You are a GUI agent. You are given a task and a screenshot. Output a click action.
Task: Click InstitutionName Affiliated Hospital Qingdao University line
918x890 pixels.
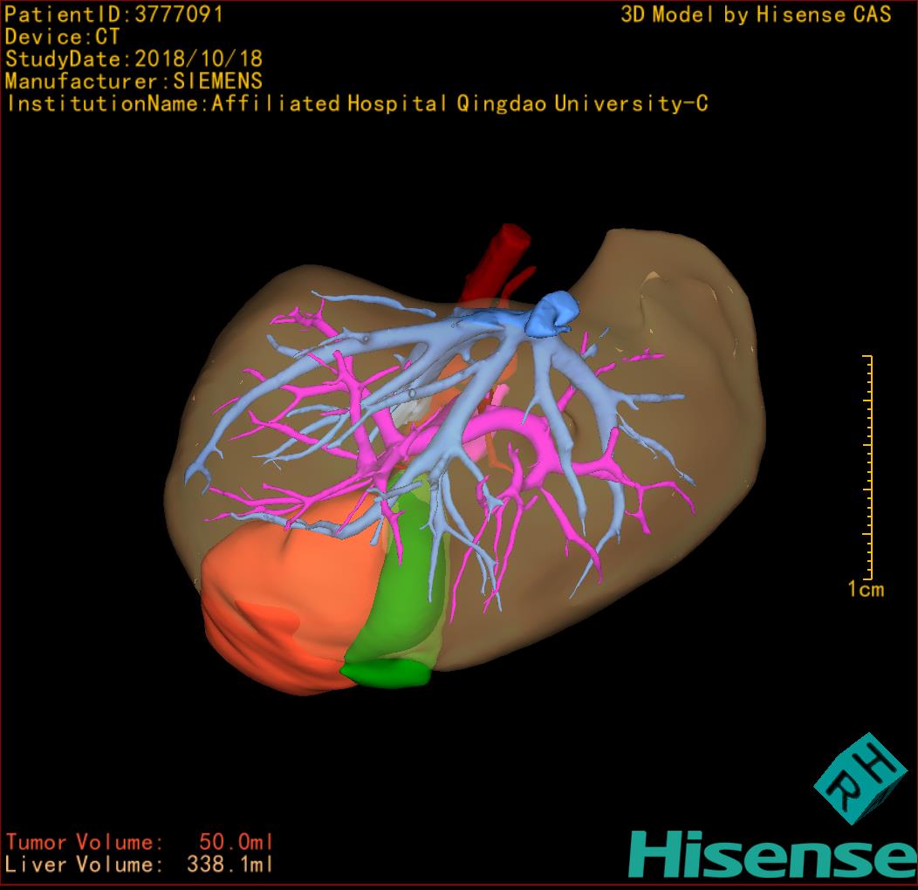(x=357, y=104)
